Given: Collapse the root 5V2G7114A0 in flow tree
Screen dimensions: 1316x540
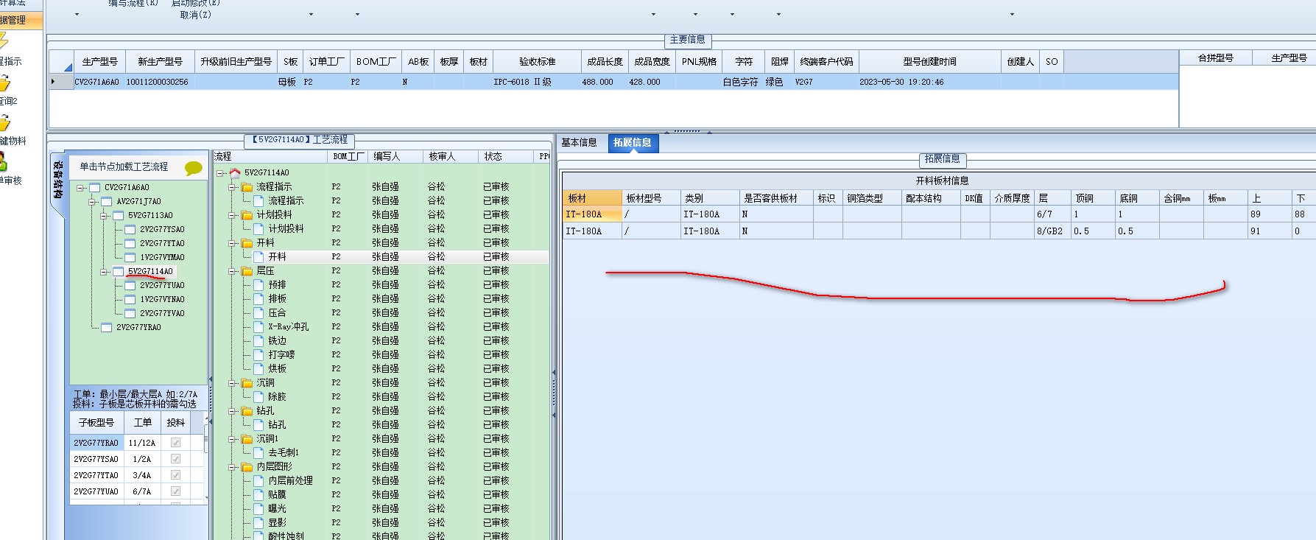Looking at the screenshot, I should click(x=220, y=173).
